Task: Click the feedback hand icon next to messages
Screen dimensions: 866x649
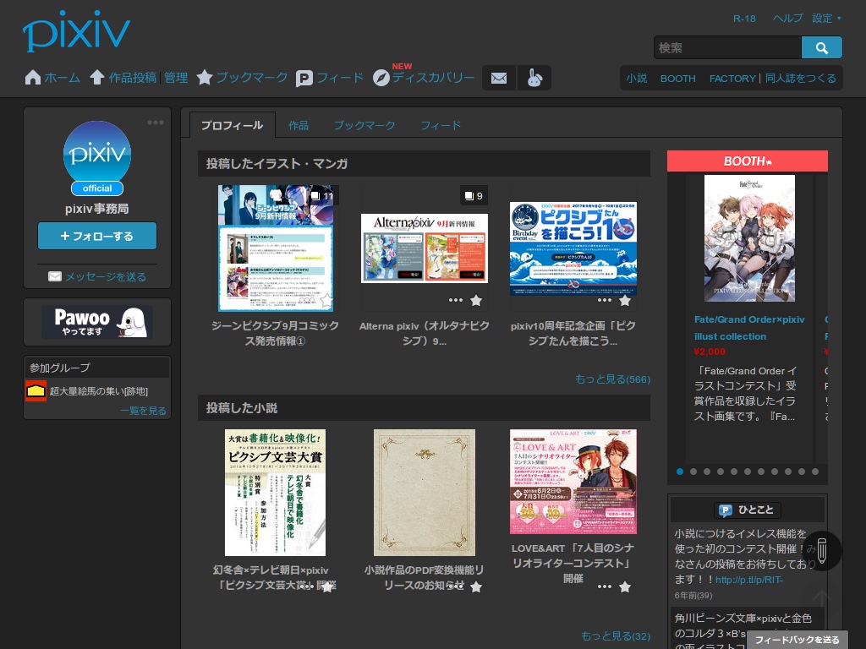Action: coord(535,77)
